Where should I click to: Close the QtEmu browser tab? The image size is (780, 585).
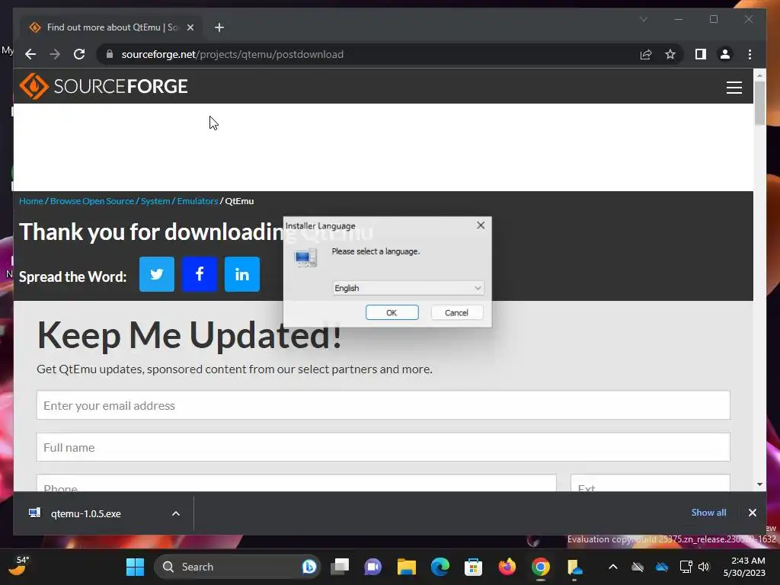190,27
